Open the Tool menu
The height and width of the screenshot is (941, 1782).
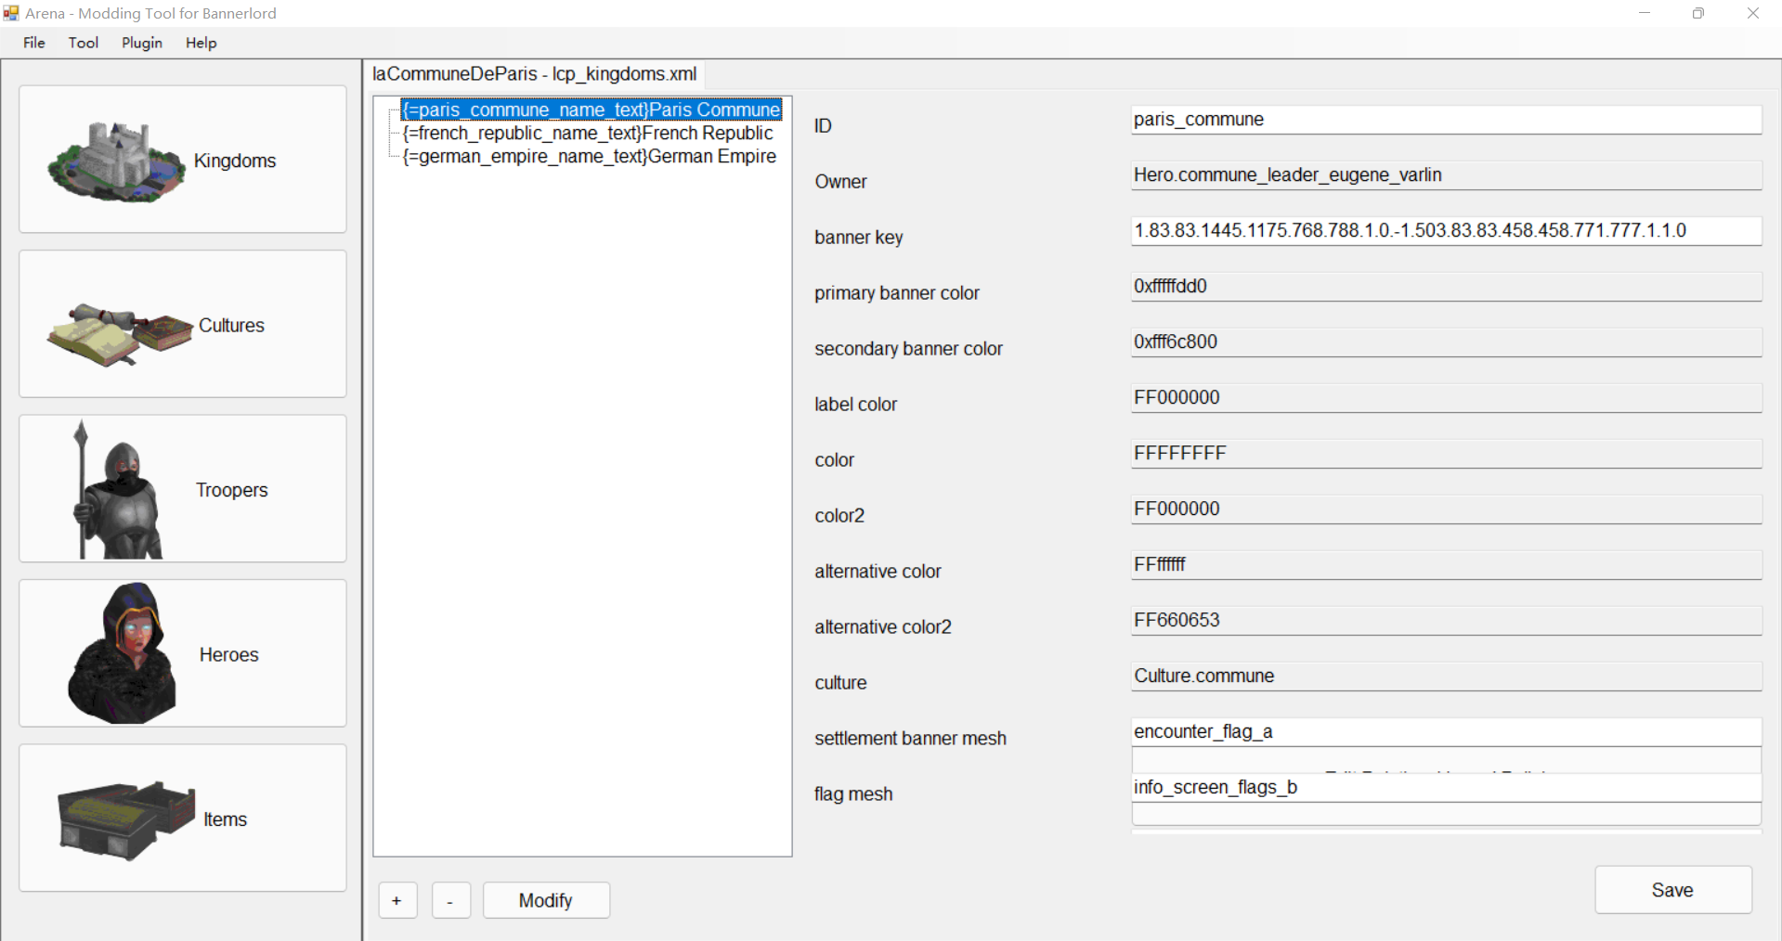tap(84, 43)
